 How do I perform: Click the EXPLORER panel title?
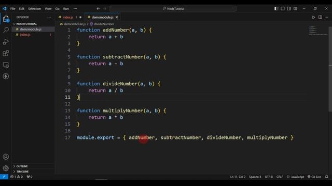coord(23,17)
